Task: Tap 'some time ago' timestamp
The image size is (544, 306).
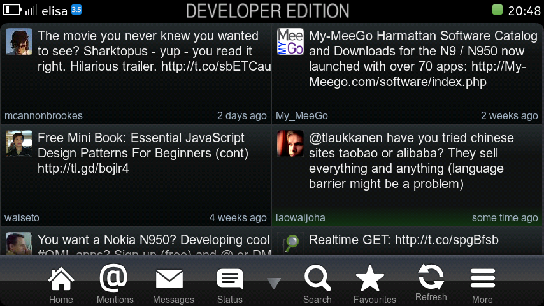Action: (x=505, y=218)
